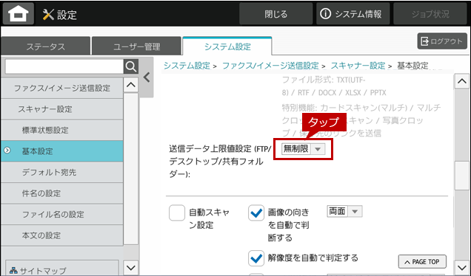
Task: Open 標準状態設定 in the sidebar
Action: (62, 130)
